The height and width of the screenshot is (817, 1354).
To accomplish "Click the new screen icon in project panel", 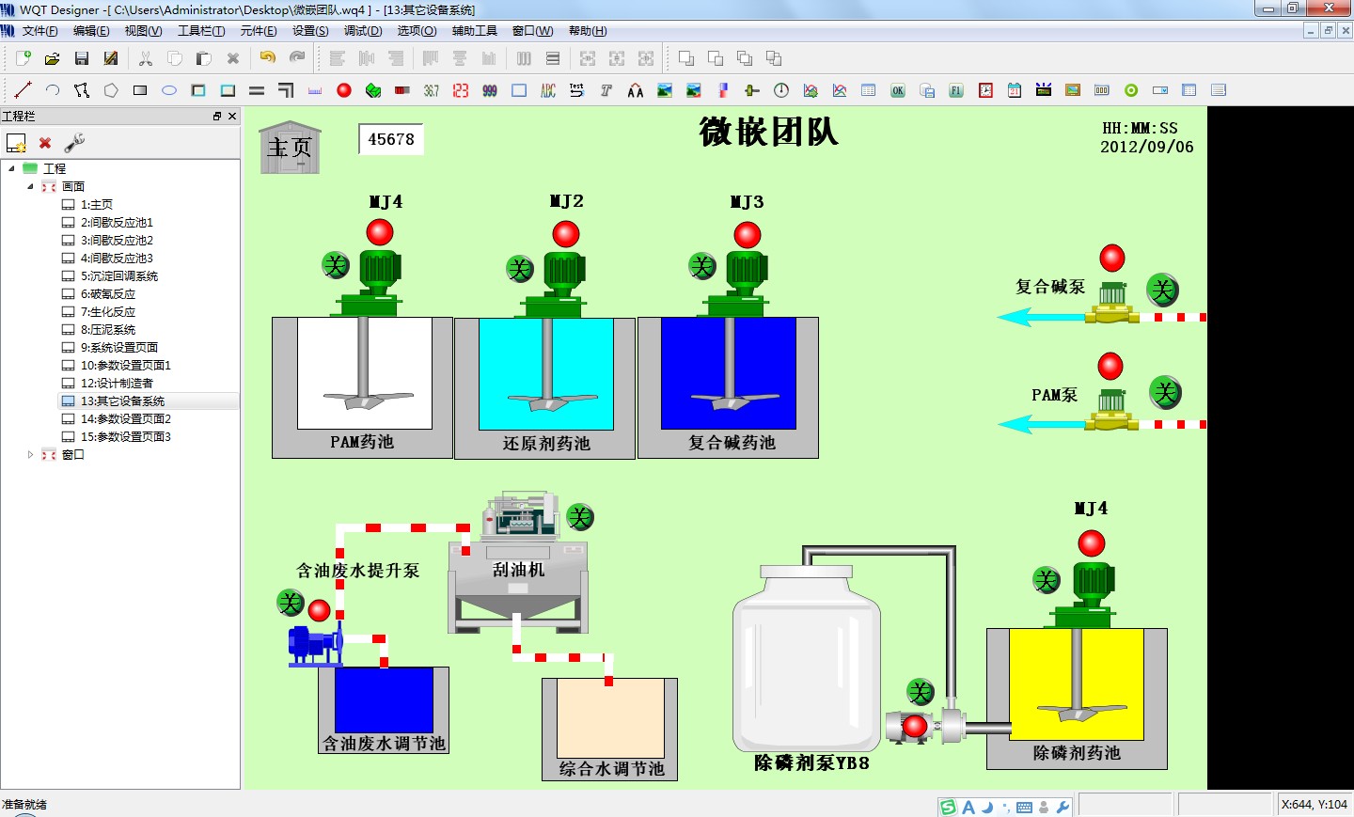I will pos(16,143).
